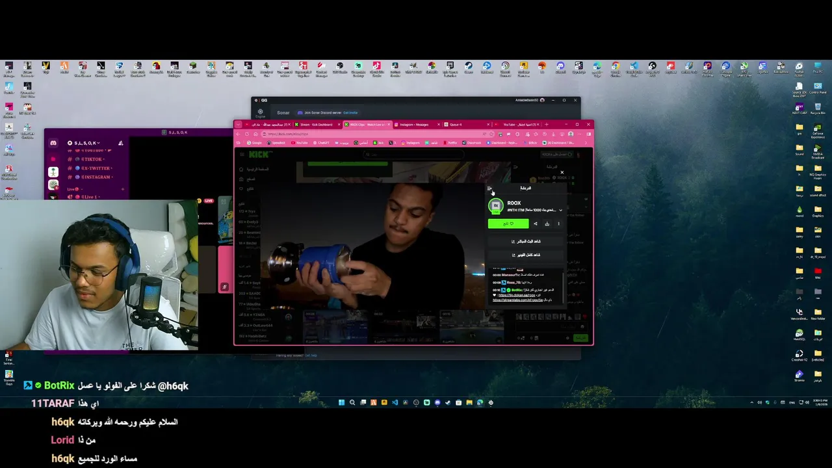Viewport: 832px width, 468px height.
Task: Click the green KICK logo
Action: tap(259, 154)
